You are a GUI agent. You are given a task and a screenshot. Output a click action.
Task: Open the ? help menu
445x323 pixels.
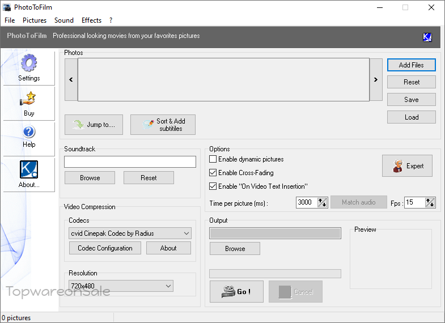111,20
